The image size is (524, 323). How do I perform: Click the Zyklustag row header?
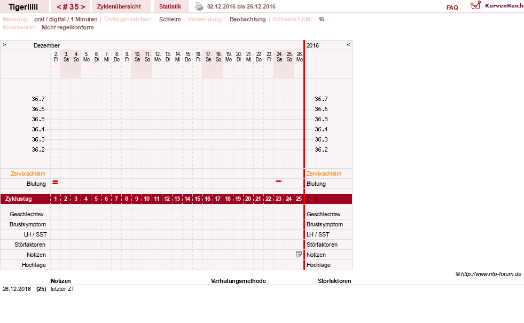19,199
